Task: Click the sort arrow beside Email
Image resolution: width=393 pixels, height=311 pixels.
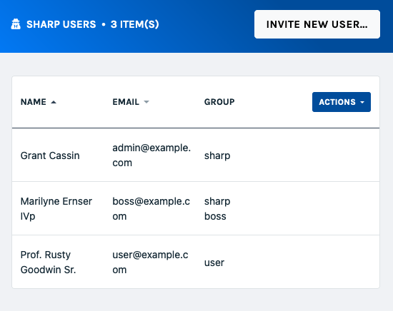Action: pyautogui.click(x=146, y=102)
